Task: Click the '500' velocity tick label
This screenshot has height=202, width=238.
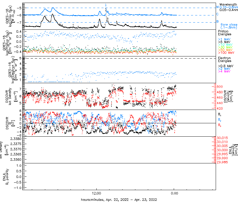Action: point(220,87)
